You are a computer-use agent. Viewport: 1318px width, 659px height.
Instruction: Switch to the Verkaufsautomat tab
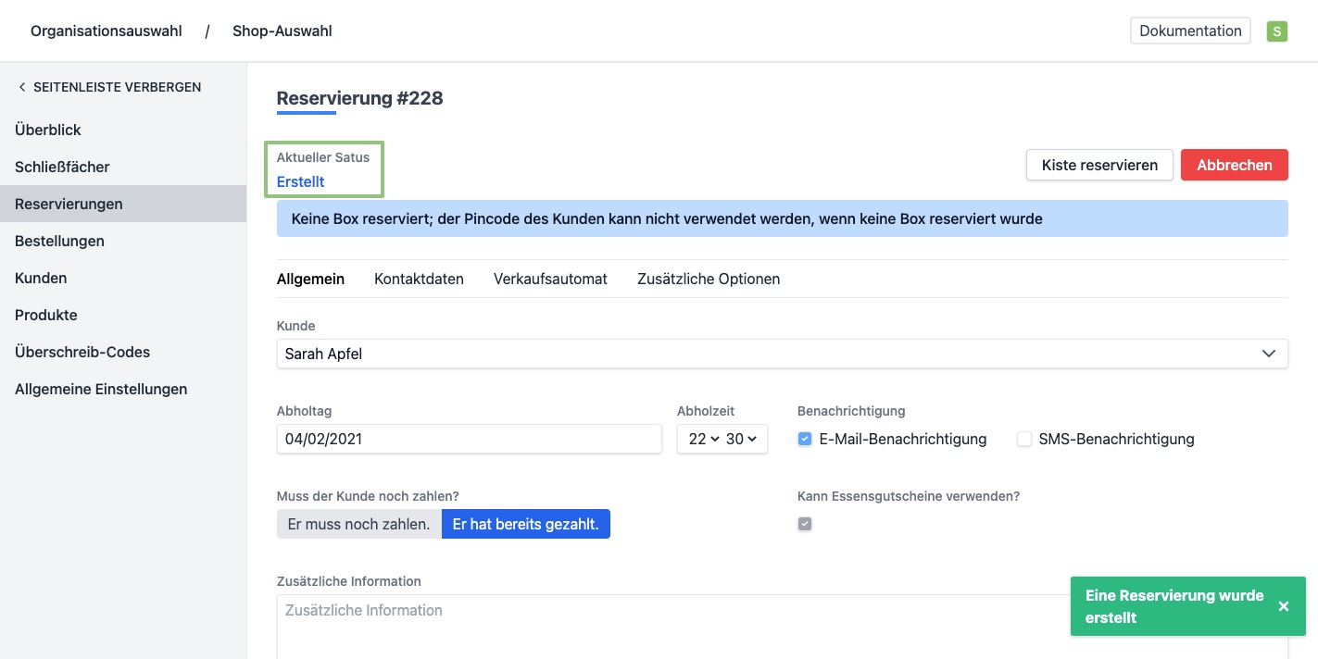pos(550,279)
